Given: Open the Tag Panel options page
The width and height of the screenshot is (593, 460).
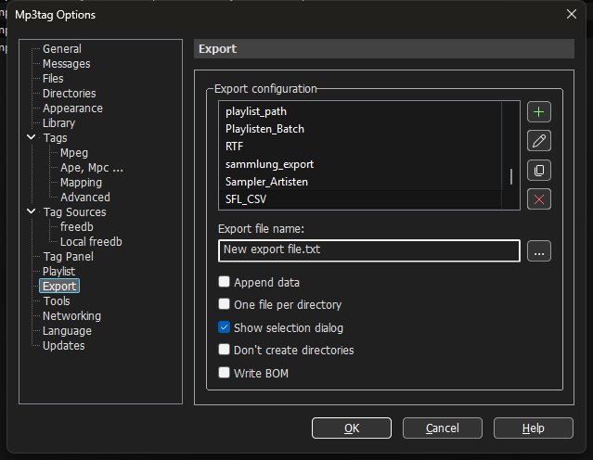Looking at the screenshot, I should coord(68,257).
